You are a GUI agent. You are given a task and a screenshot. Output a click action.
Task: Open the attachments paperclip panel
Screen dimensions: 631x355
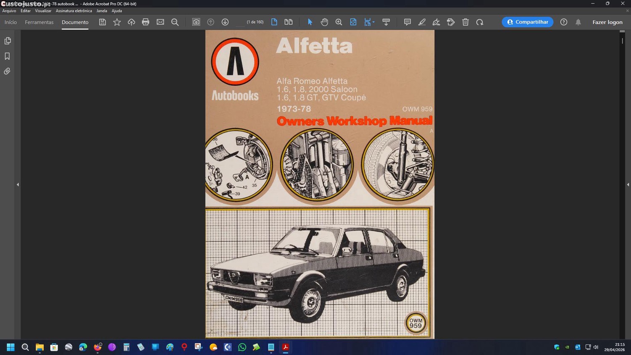point(8,71)
